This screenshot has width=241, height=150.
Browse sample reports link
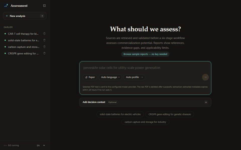(145, 54)
